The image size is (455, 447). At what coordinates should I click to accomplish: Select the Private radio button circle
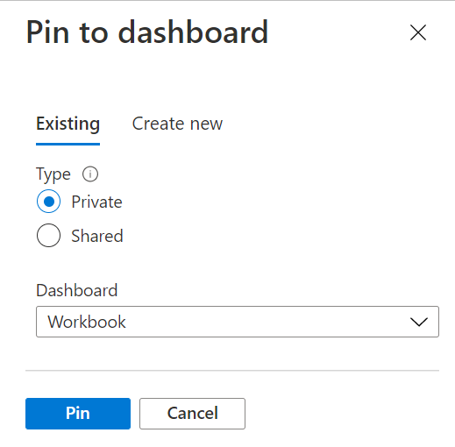[x=48, y=202]
